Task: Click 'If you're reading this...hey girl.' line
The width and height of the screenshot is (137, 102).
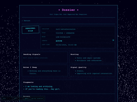Action: click(43, 89)
